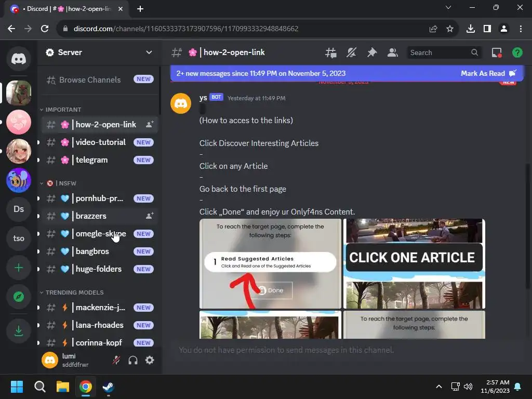Open Chrome three-dot menu
The width and height of the screenshot is (532, 399).
521,29
